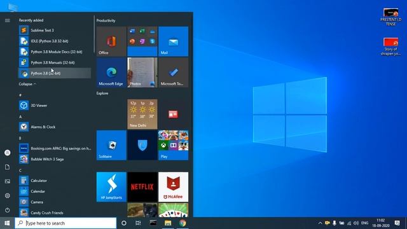The image size is (407, 229).
Task: Open network status in system tray
Action: point(349,223)
